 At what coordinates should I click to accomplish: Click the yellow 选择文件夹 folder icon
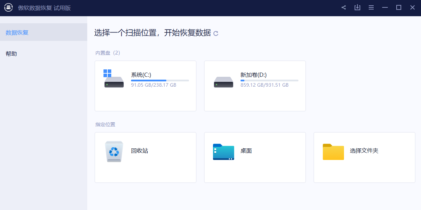tap(333, 152)
